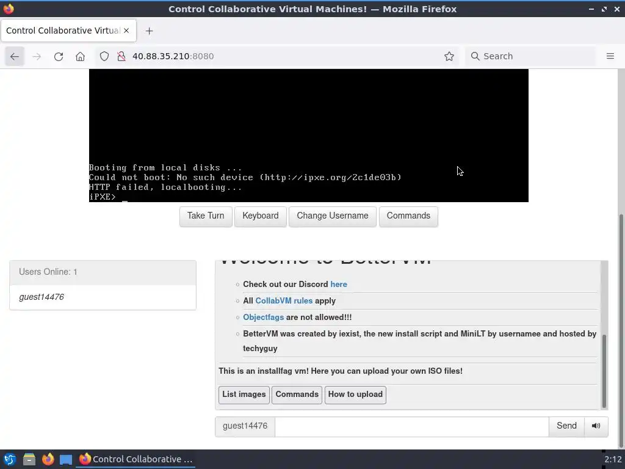The image size is (625, 469).
Task: Launch file manager from taskbar
Action: [x=29, y=459]
